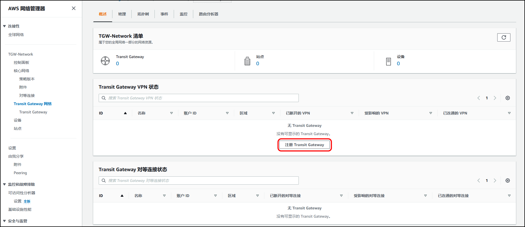Open the 路由分析器 tab

click(209, 14)
